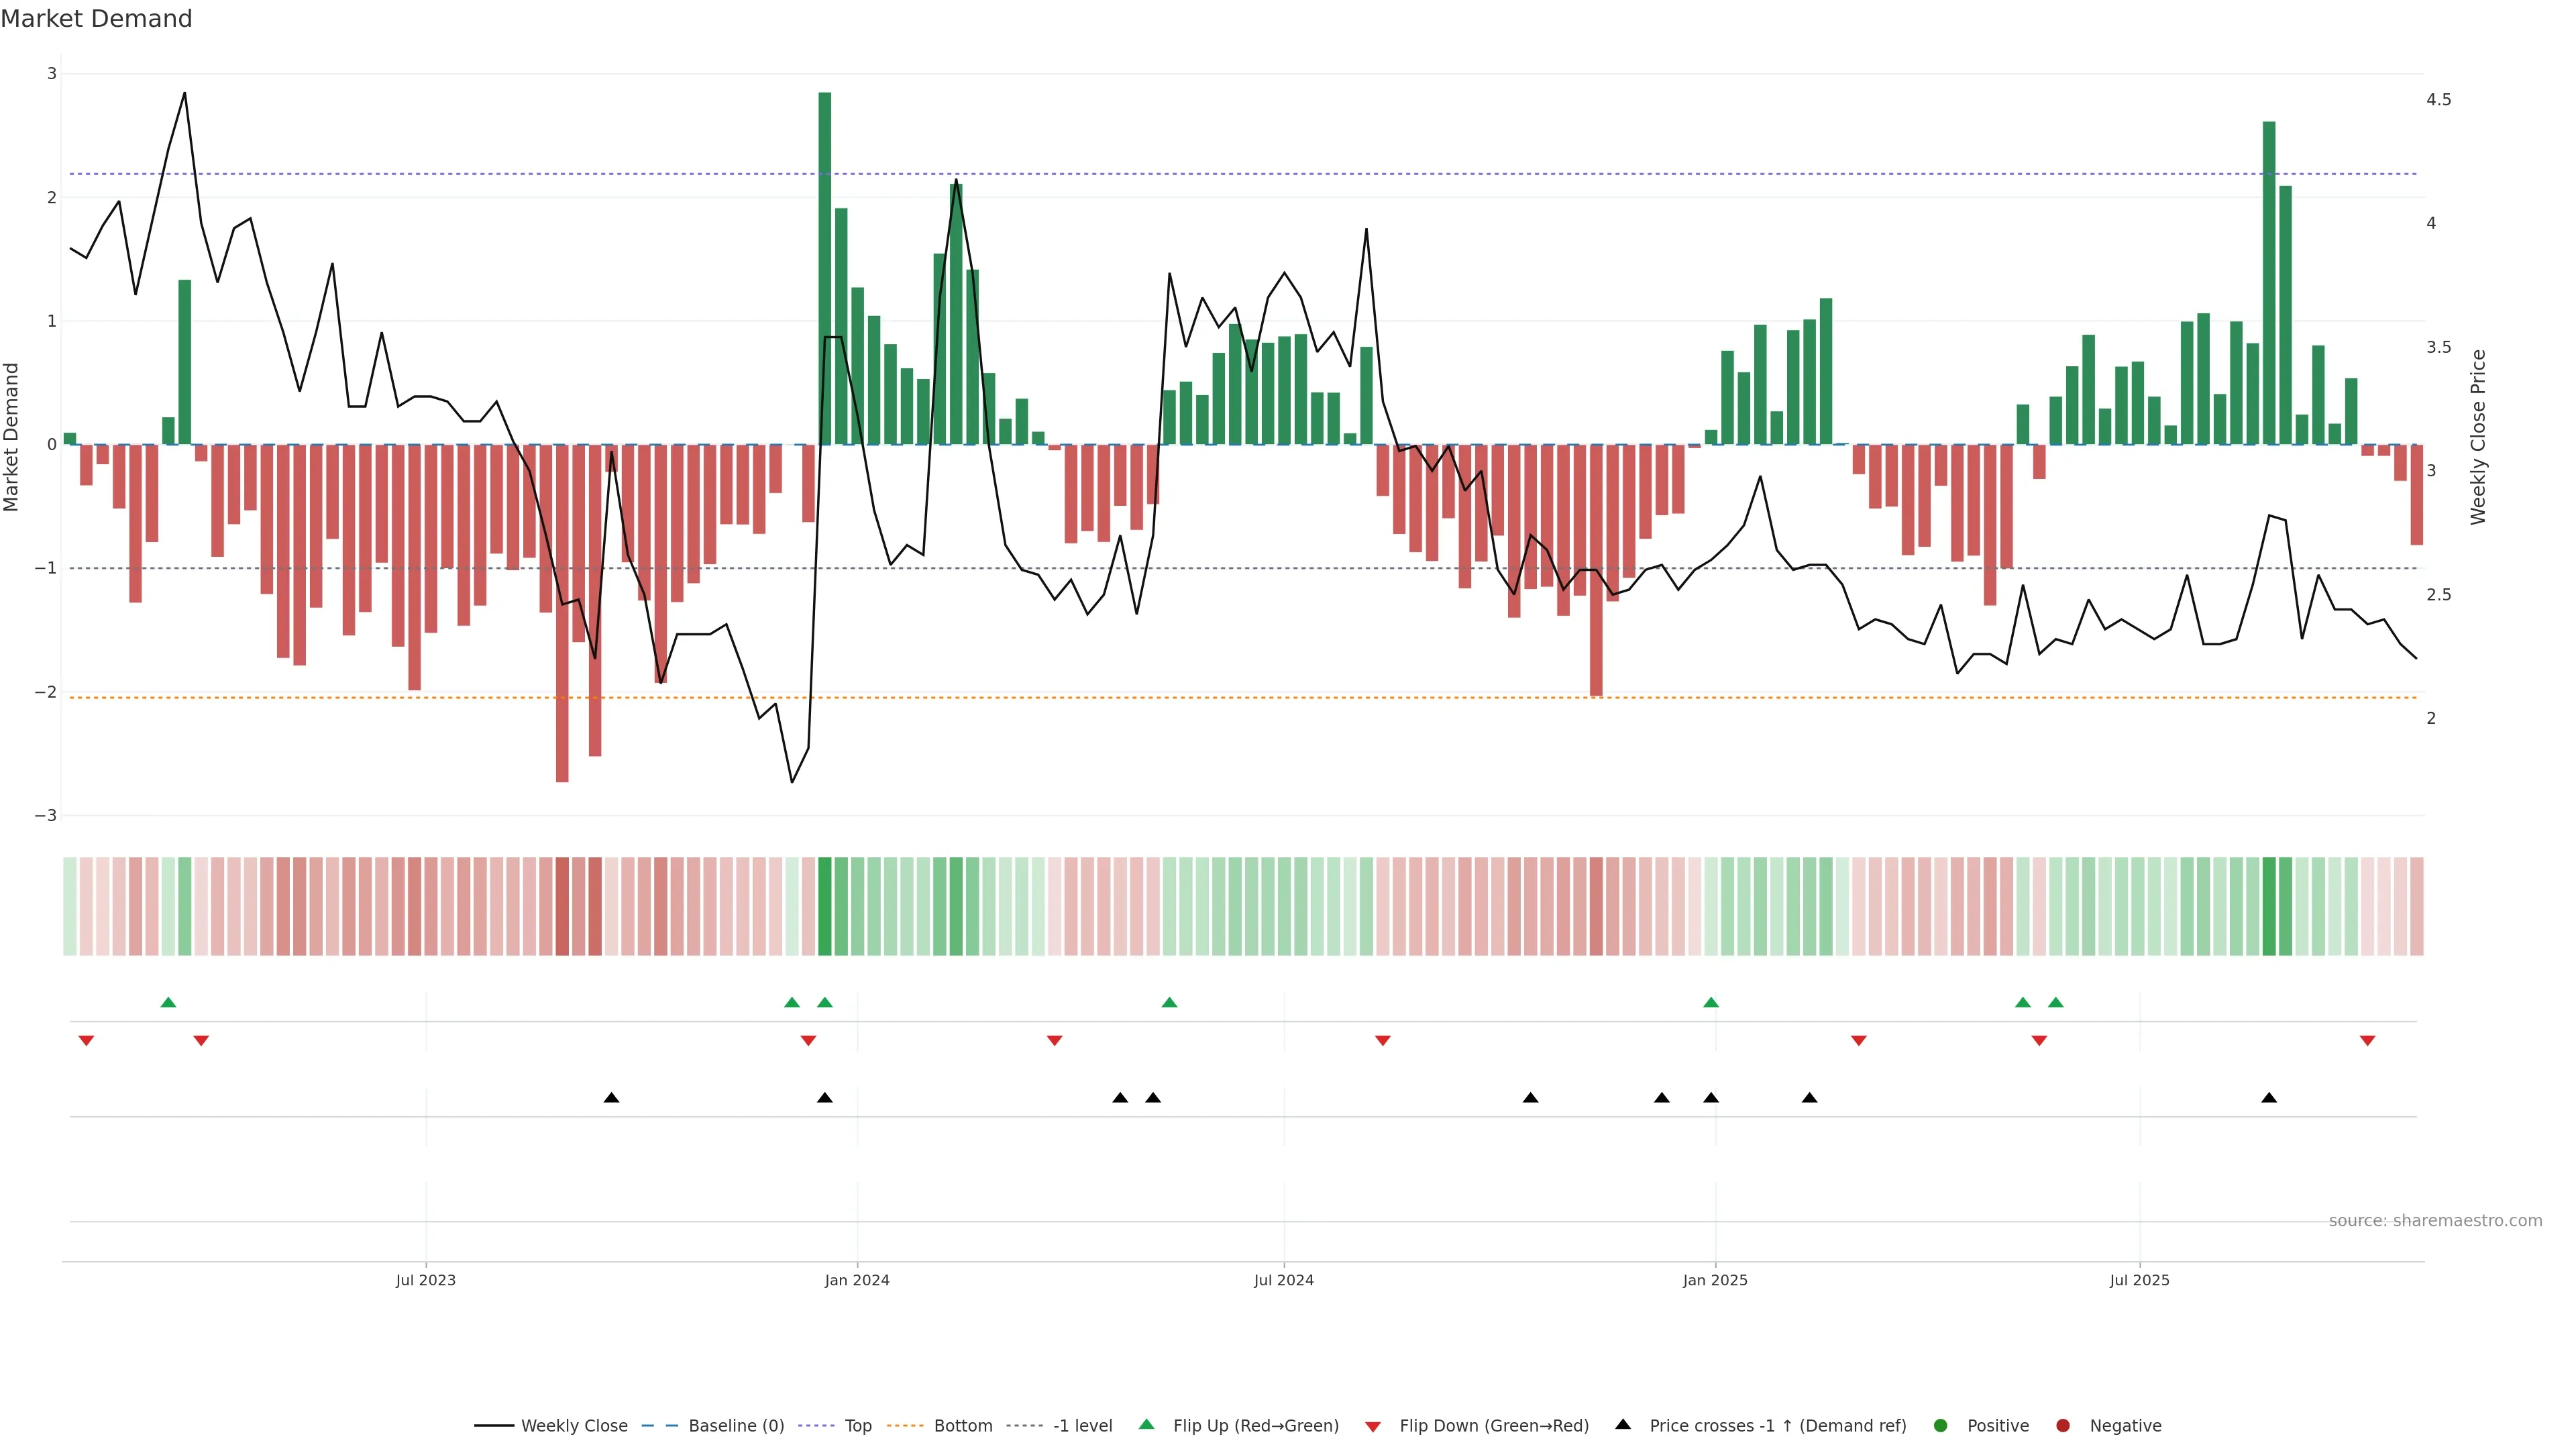The height and width of the screenshot is (1449, 2576).
Task: Click the Weekly Close Price axis title
Action: (2478, 437)
